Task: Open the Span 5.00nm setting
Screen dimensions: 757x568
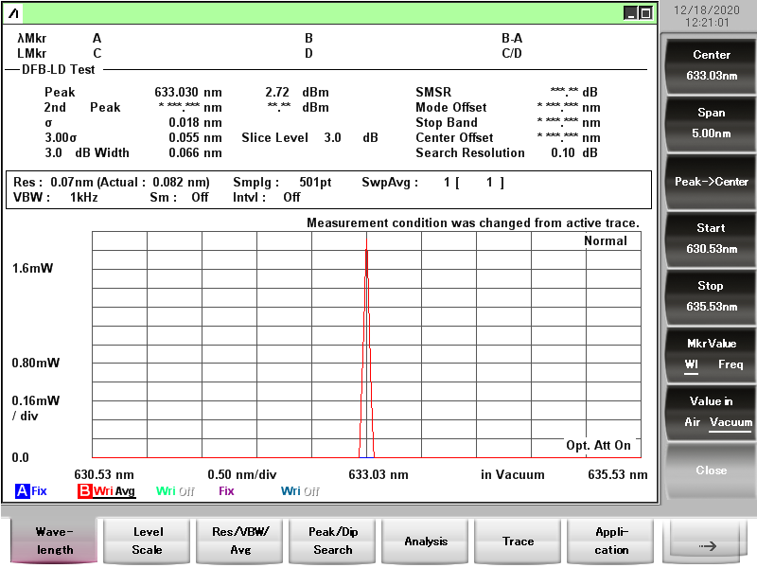Action: pyautogui.click(x=711, y=123)
